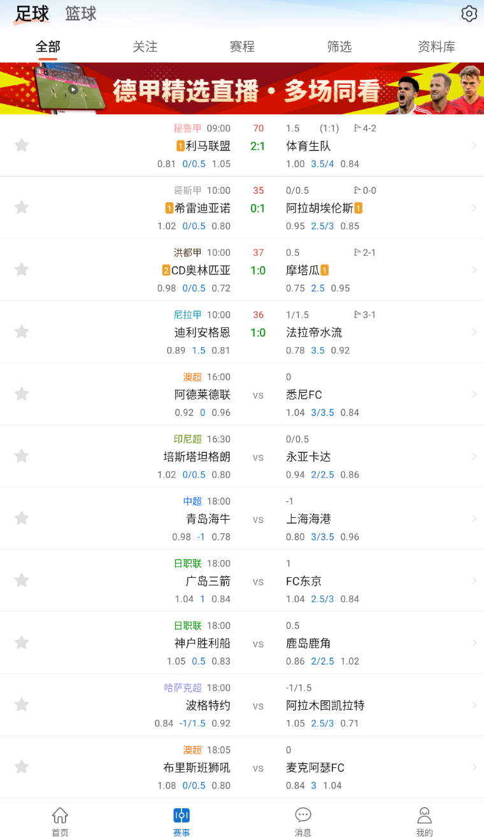Switch to 篮球 basketball tab
This screenshot has height=840, width=484.
pos(81,13)
